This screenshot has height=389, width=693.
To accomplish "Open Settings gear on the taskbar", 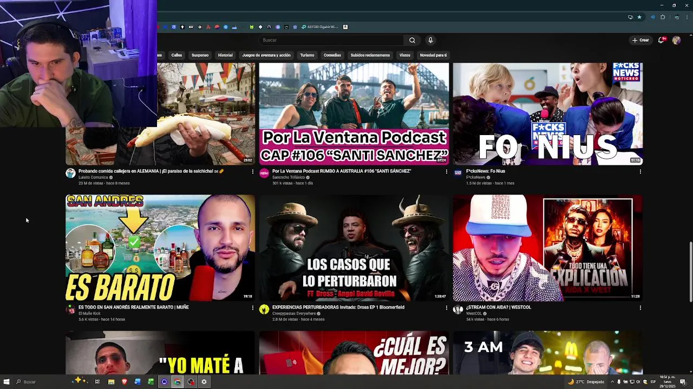I will click(x=204, y=382).
